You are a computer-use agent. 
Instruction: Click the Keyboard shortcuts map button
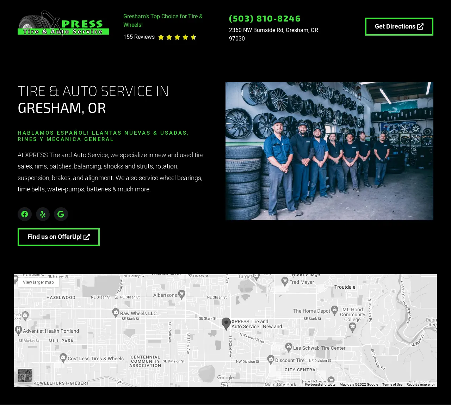coord(320,385)
